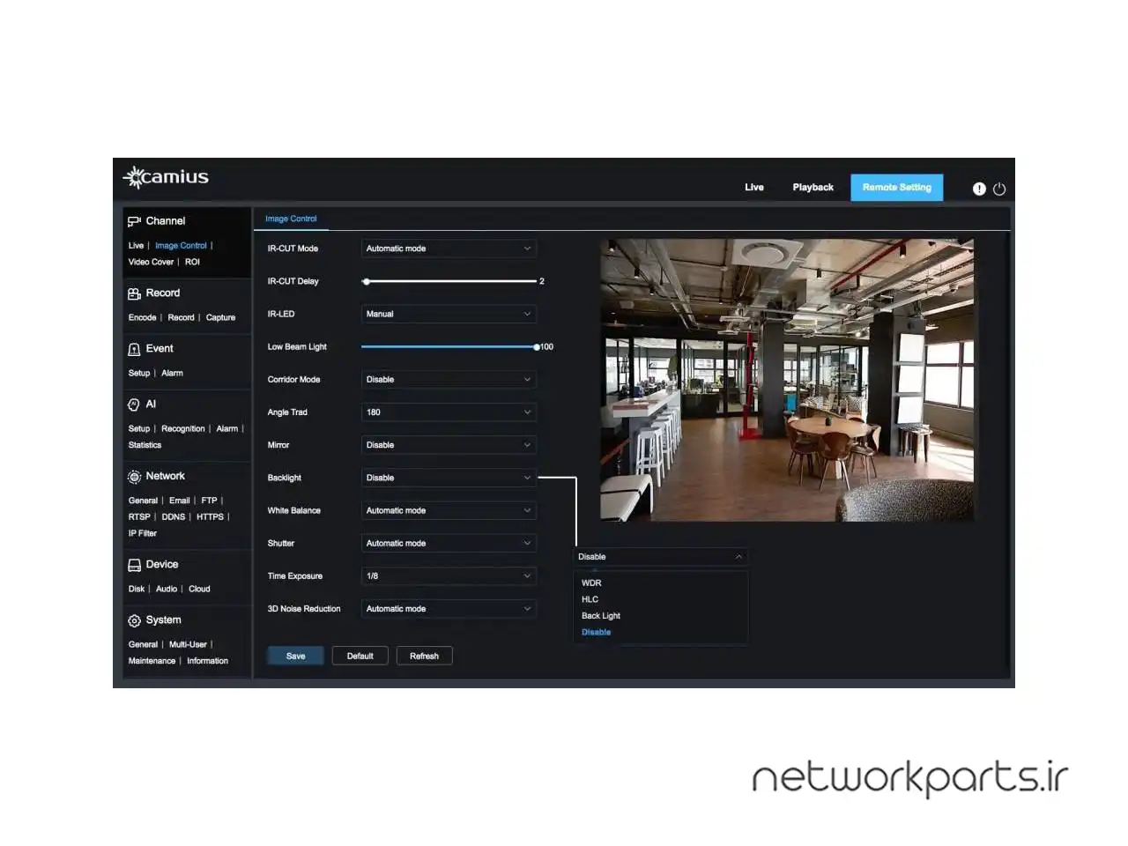Image resolution: width=1128 pixels, height=846 pixels.
Task: Open the Backlight dropdown
Action: [x=449, y=478]
